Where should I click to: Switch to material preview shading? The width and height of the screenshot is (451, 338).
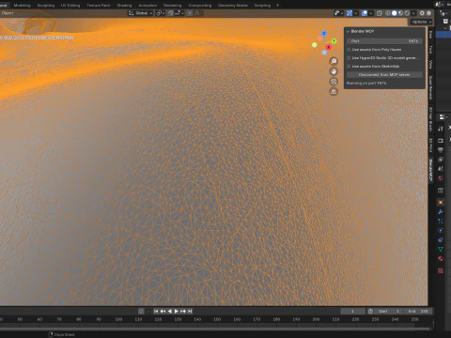pyautogui.click(x=400, y=13)
